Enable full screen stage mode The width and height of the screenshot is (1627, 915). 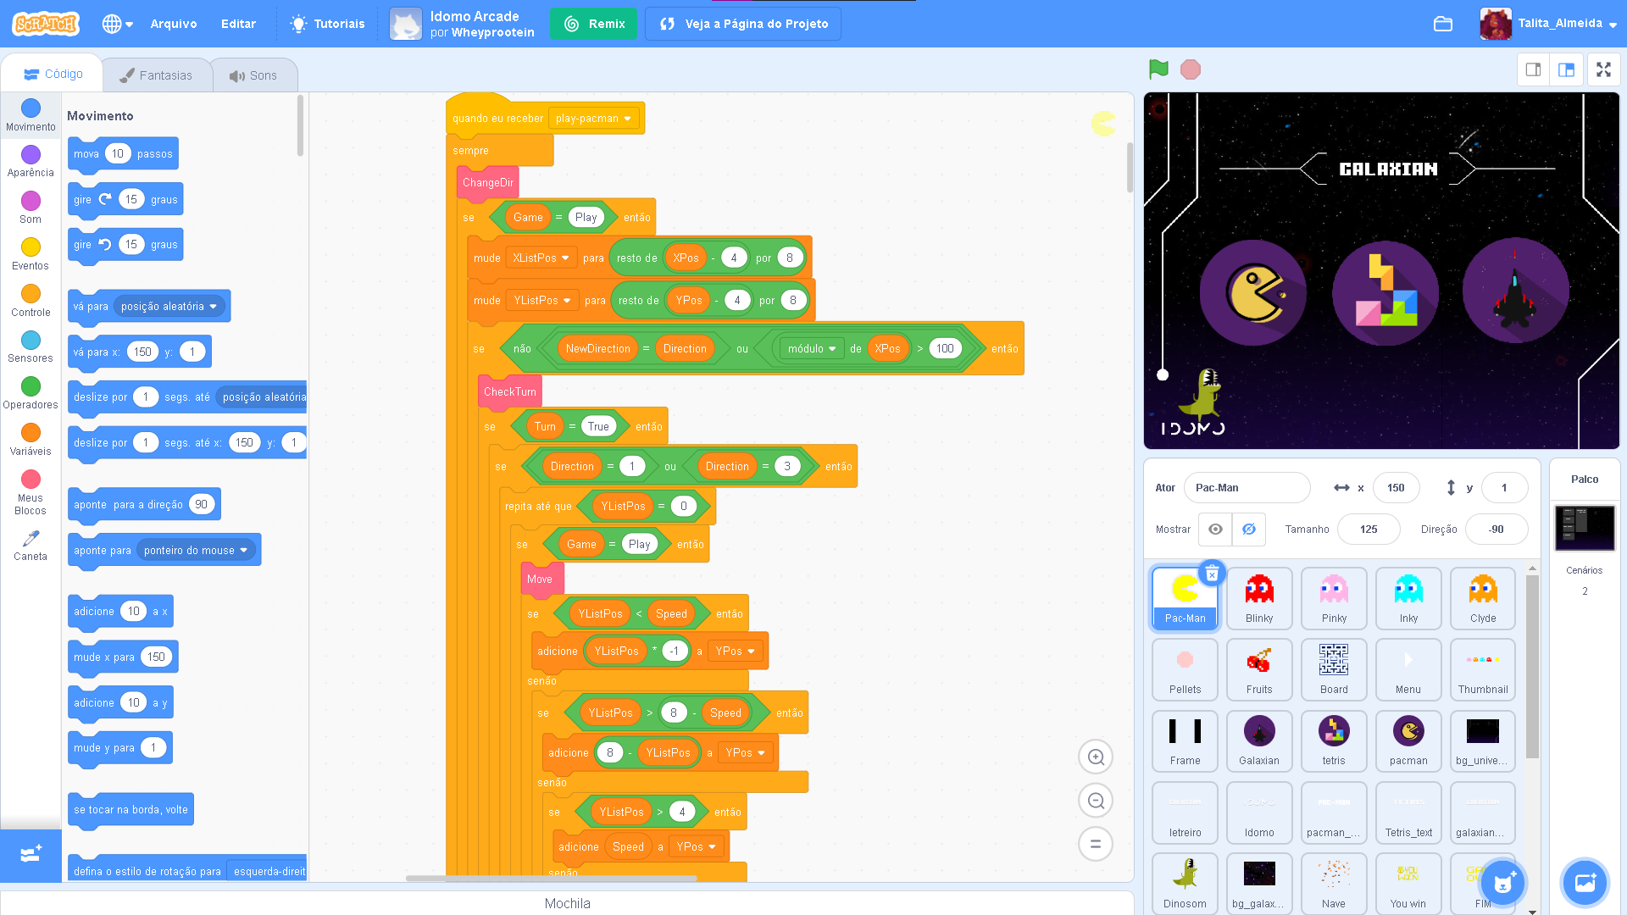(x=1604, y=69)
